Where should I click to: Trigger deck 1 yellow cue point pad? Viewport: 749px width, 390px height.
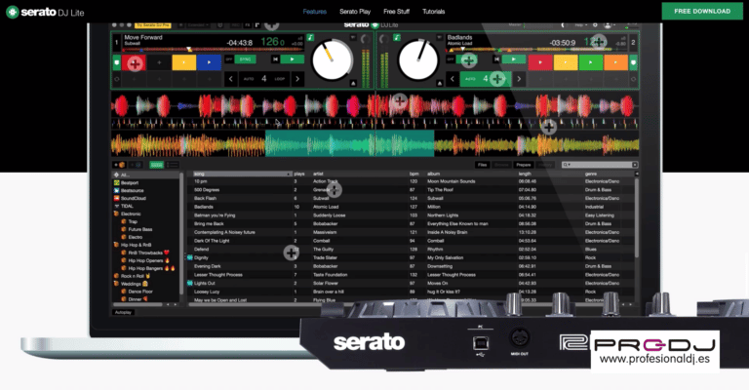(x=184, y=62)
